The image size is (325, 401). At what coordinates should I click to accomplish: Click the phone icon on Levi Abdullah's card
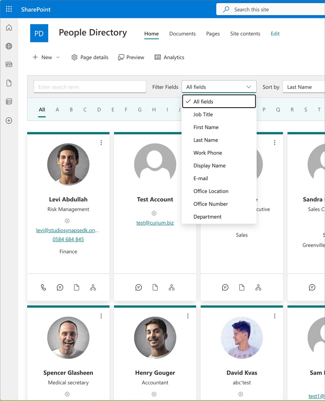pyautogui.click(x=44, y=287)
